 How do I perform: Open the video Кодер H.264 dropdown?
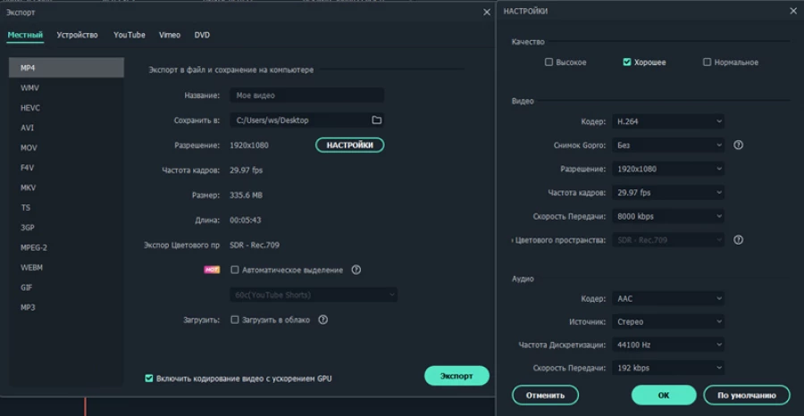pyautogui.click(x=667, y=121)
